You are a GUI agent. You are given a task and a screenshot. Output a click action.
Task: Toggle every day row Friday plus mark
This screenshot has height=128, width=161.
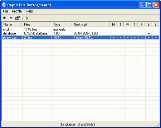(142, 38)
